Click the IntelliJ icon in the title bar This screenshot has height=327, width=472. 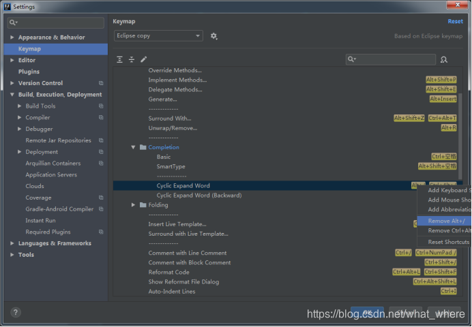click(8, 7)
